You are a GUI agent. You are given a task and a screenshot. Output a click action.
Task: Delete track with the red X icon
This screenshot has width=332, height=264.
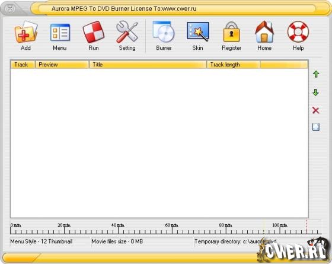pyautogui.click(x=315, y=110)
